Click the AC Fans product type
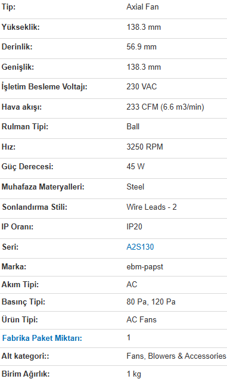 click(141, 319)
